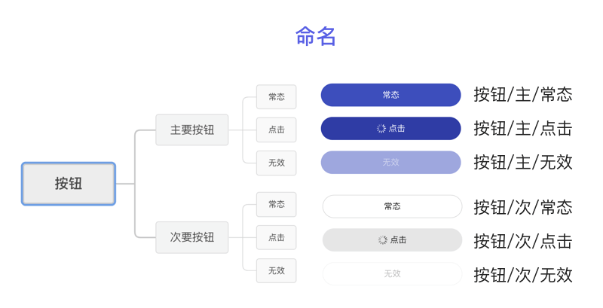Select 常态 node under 次要按钮
Viewport: 603px width, 308px height.
coord(277,204)
